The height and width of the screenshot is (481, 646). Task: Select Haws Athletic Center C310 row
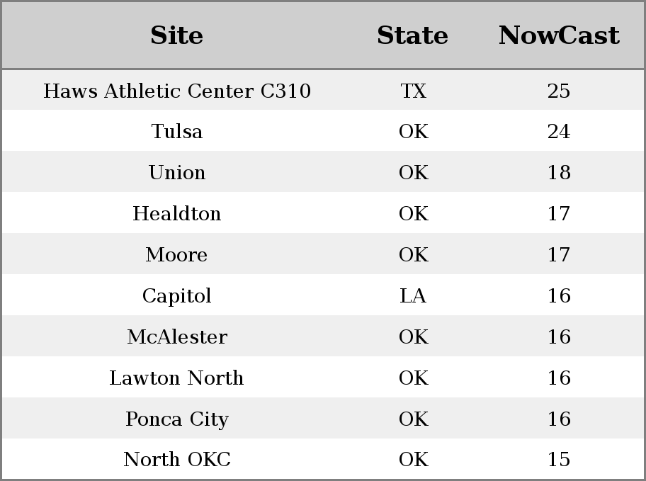click(x=323, y=90)
